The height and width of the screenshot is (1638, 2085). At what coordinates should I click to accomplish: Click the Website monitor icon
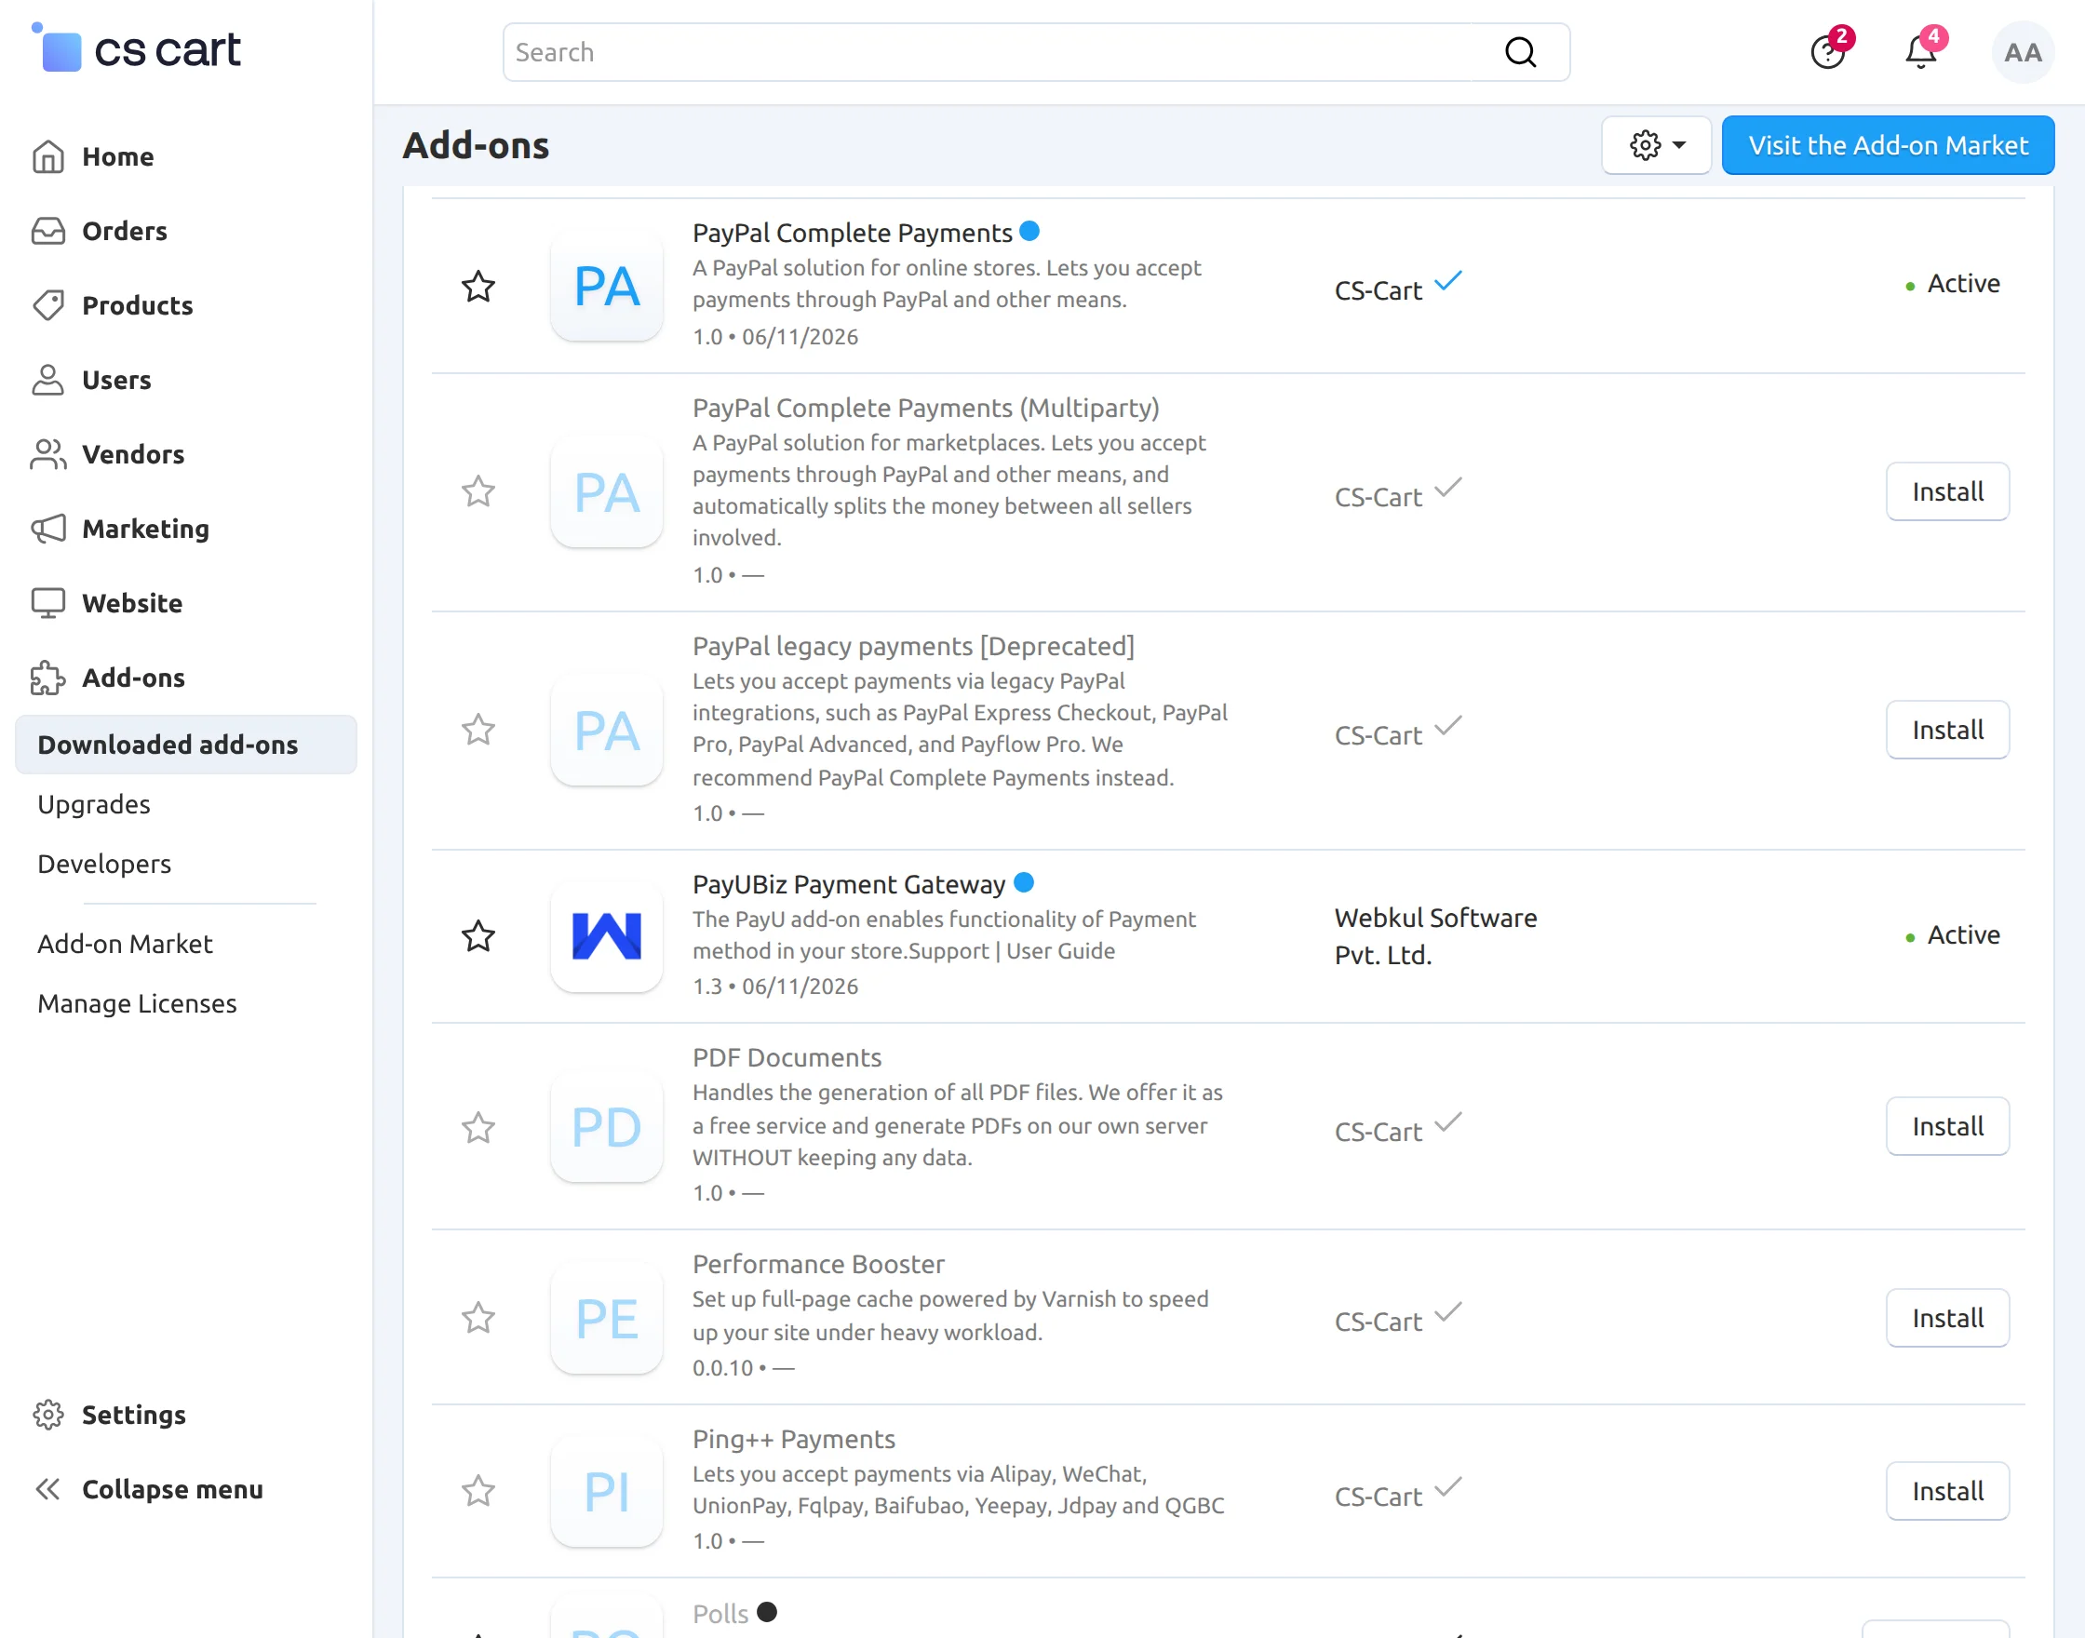pyautogui.click(x=48, y=603)
